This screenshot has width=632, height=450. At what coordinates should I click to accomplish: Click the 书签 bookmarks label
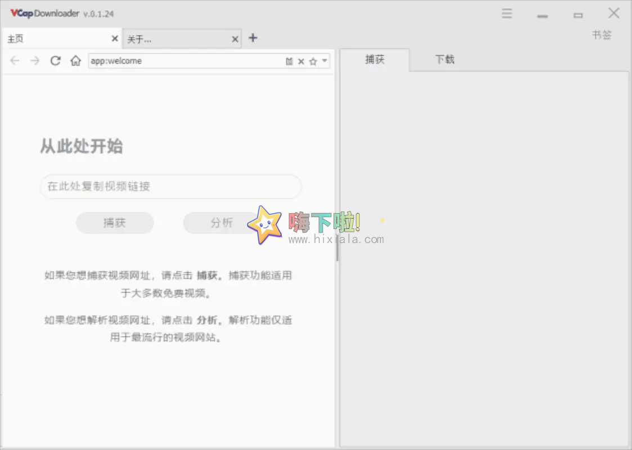[602, 35]
